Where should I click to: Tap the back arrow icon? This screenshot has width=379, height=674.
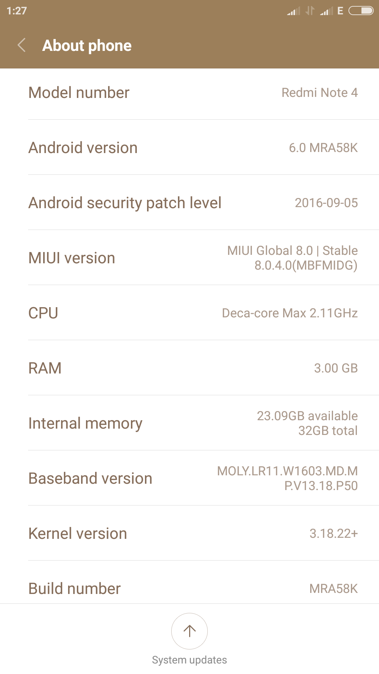pyautogui.click(x=22, y=45)
